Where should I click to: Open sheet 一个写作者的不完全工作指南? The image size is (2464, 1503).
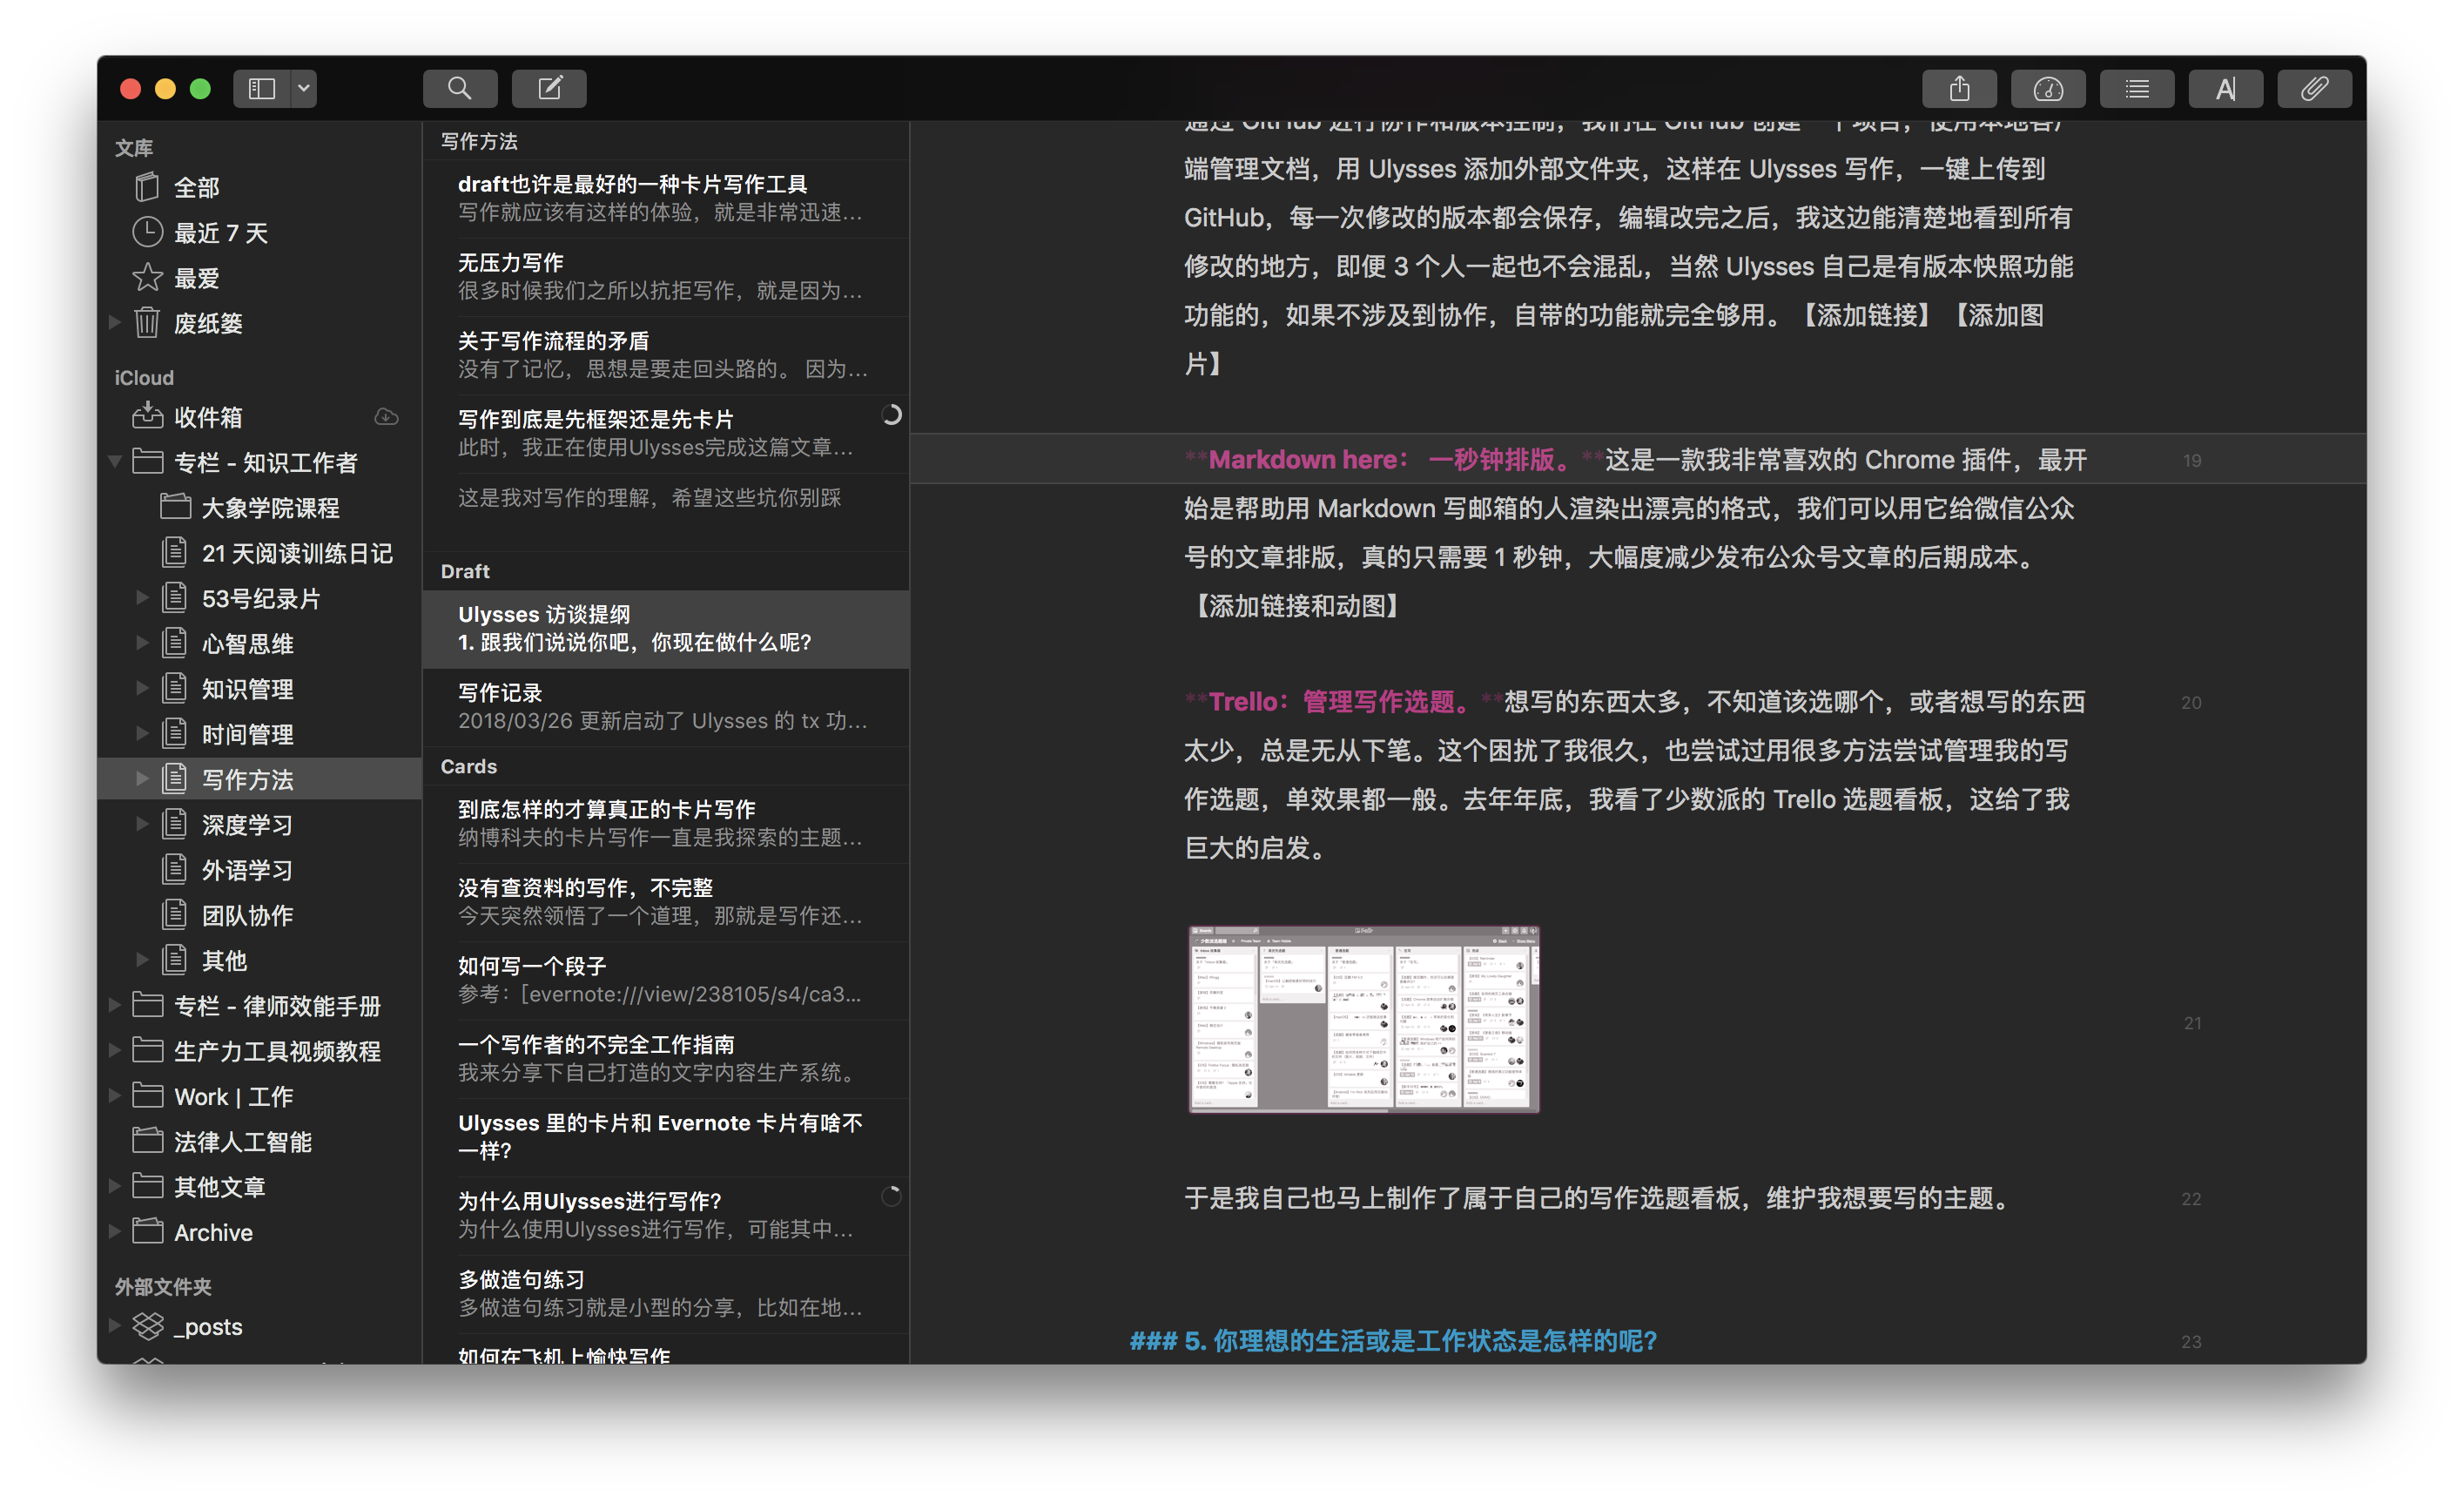(x=666, y=1058)
